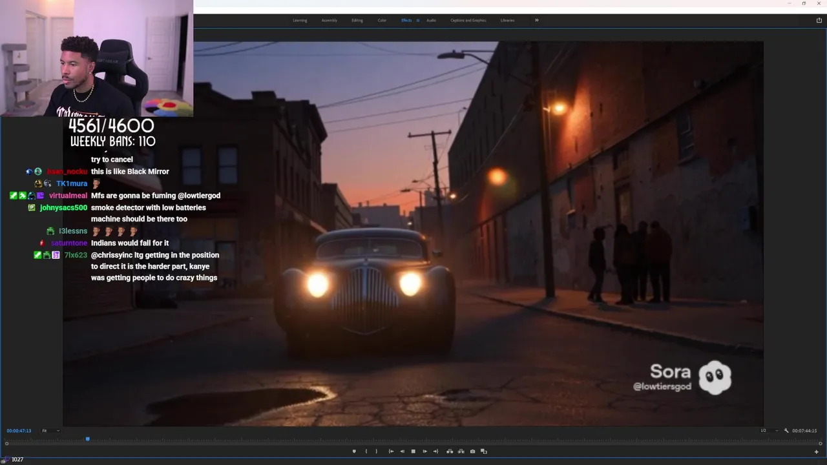Image resolution: width=827 pixels, height=465 pixels.
Task: Select the Effects workspace tab
Action: (406, 21)
